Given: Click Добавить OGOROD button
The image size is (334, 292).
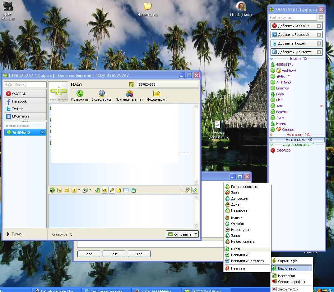Looking at the screenshot, I should (x=296, y=26).
